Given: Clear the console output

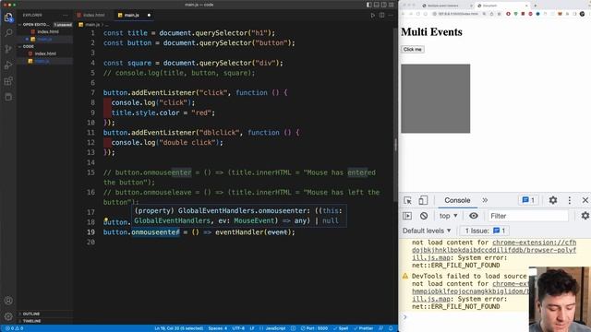Looking at the screenshot, I should 424,216.
